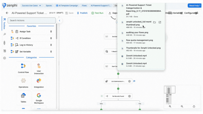Select the True branch label

click(140, 104)
